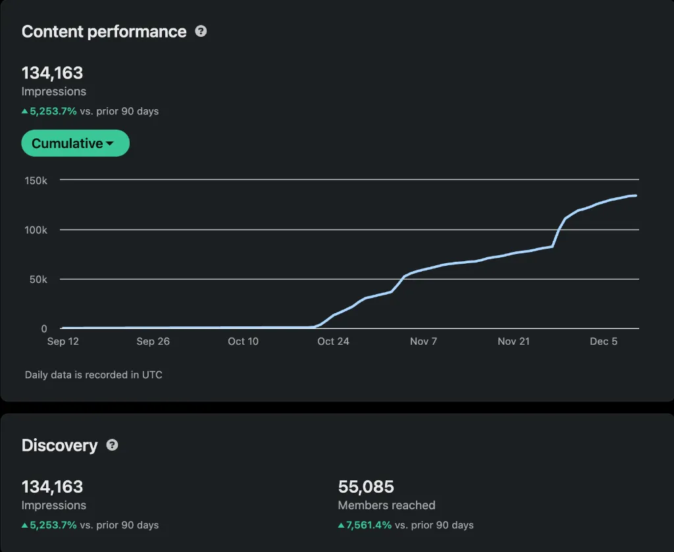Click the Members reached label
The image size is (674, 552).
click(x=386, y=505)
